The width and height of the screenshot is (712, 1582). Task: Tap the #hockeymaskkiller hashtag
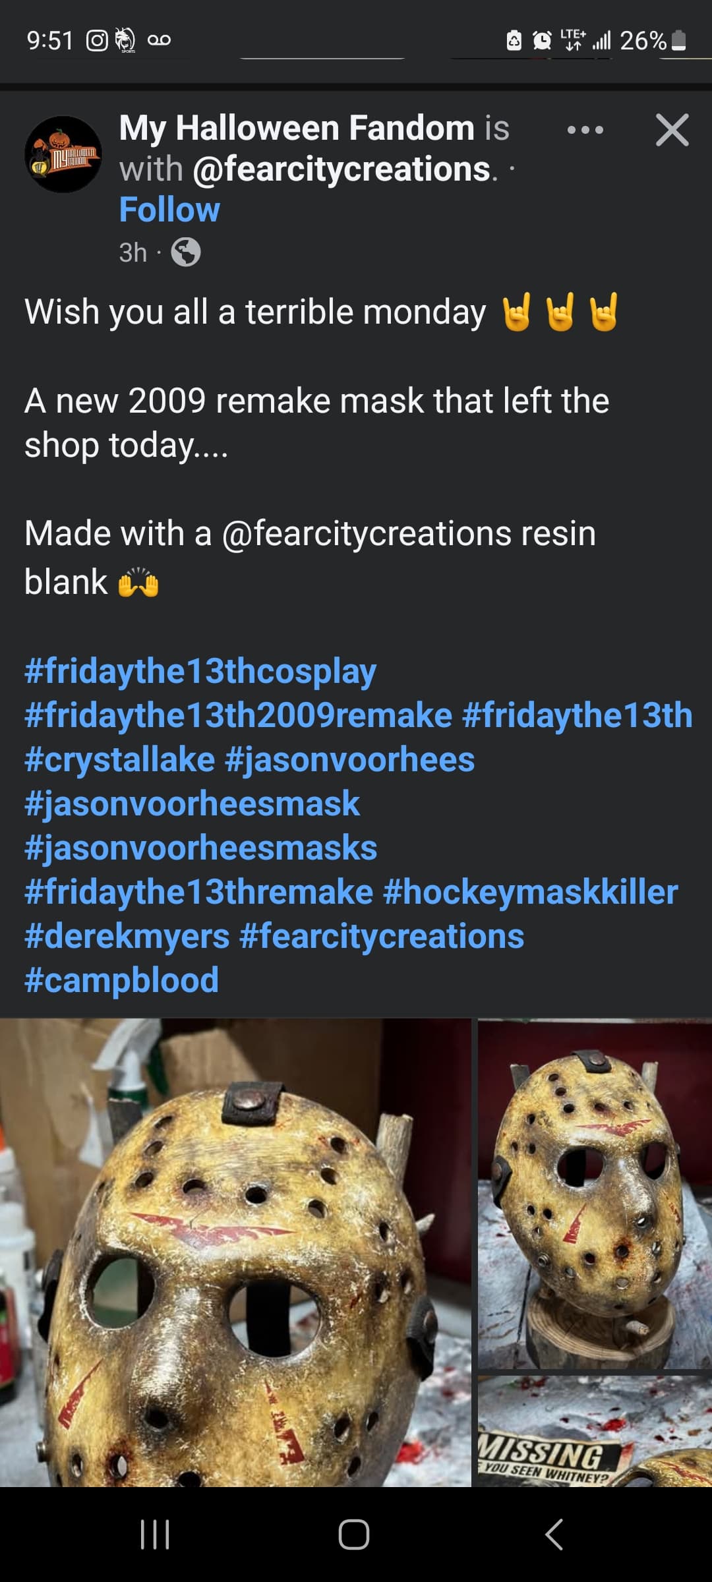530,892
